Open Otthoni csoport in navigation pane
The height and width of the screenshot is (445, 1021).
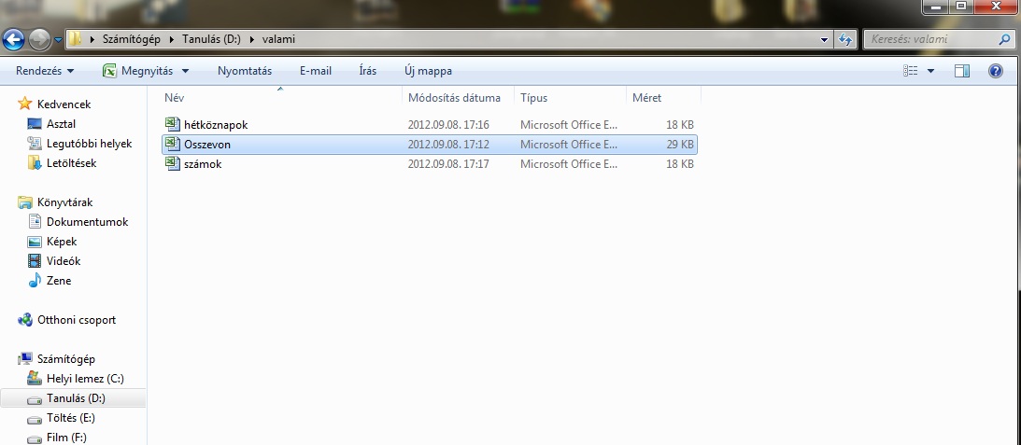click(x=77, y=320)
